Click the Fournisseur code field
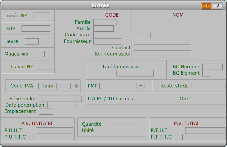 (x=108, y=41)
